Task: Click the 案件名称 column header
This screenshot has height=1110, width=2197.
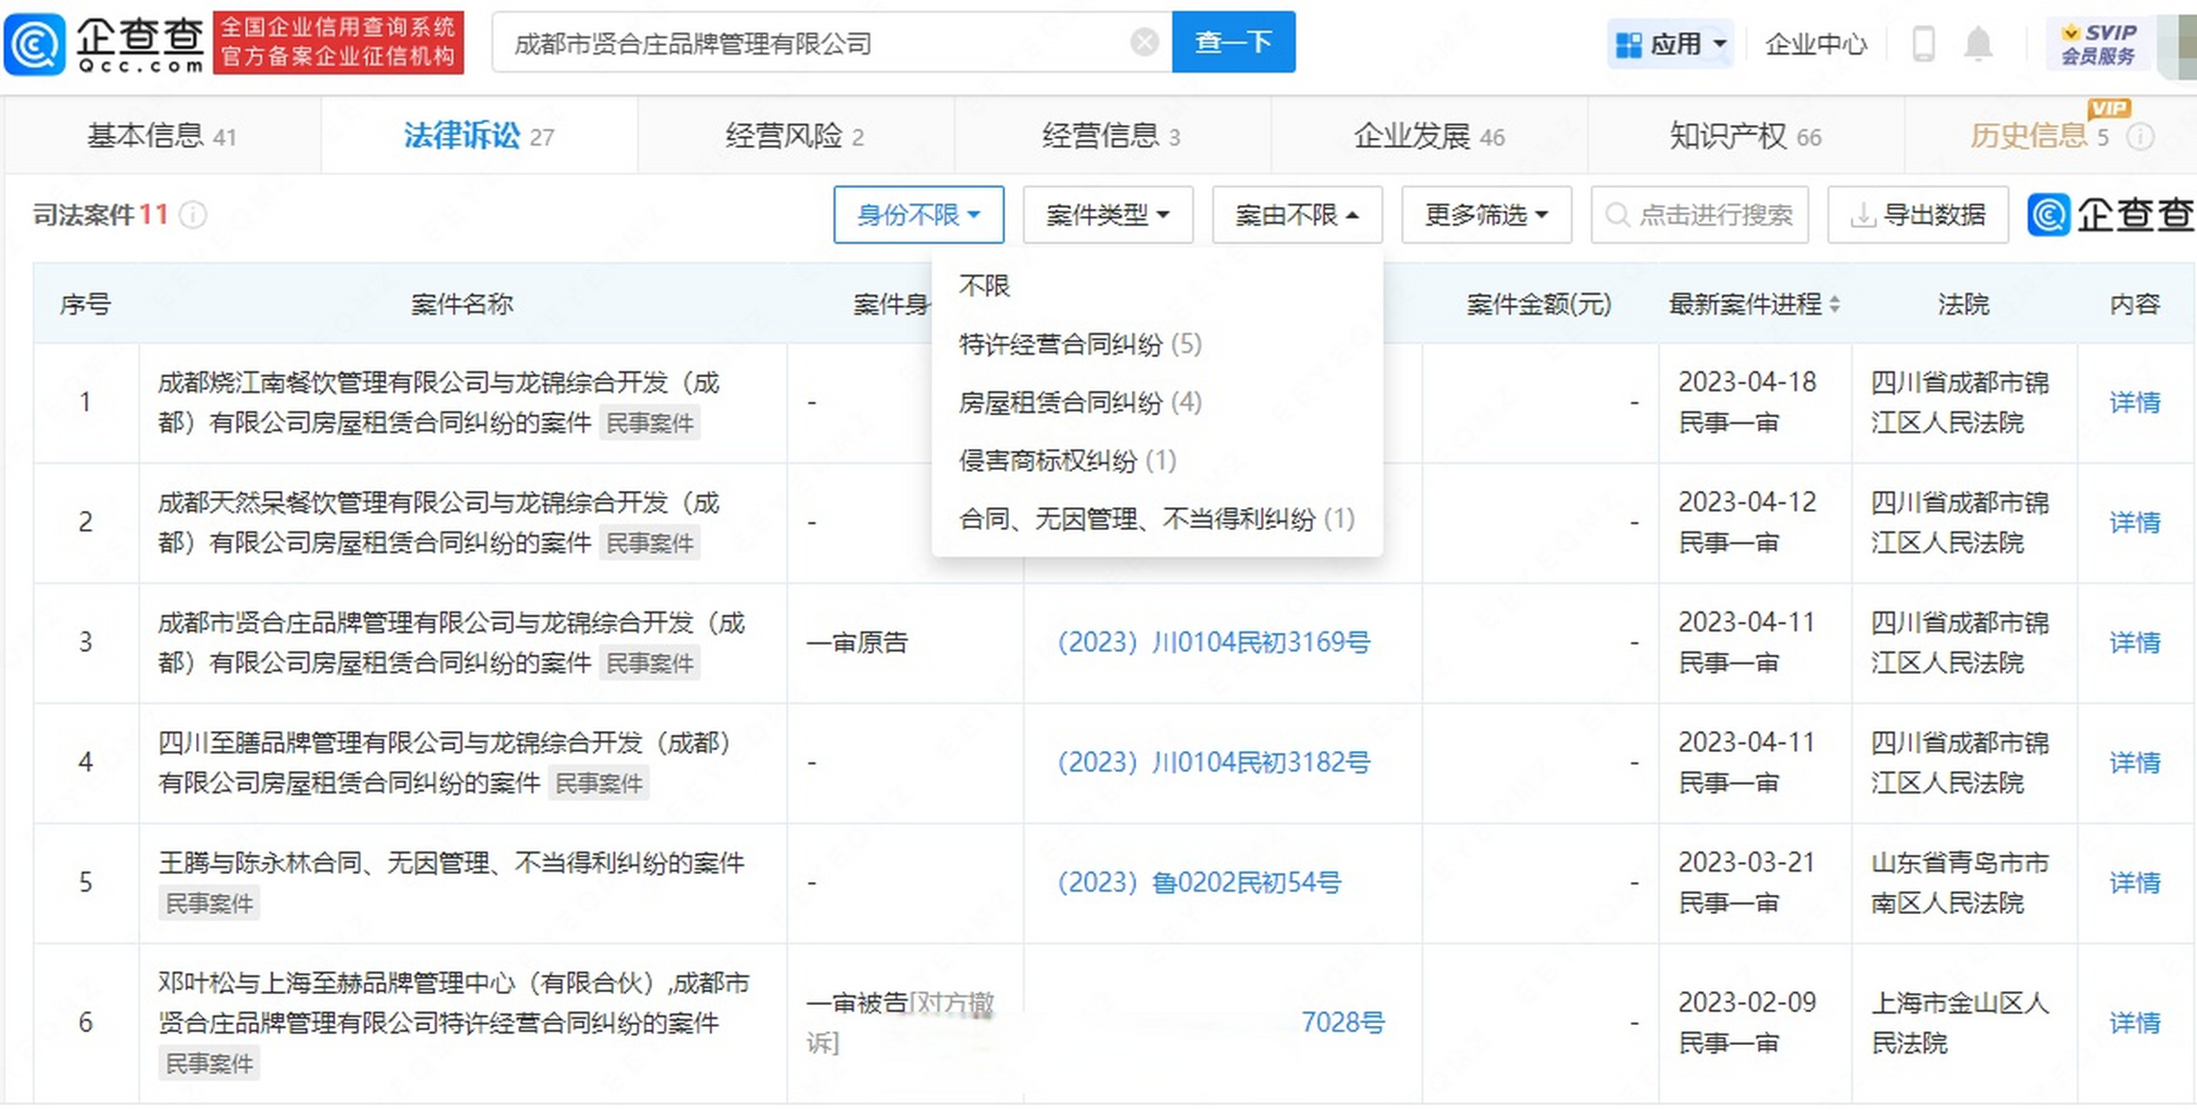Action: pyautogui.click(x=462, y=304)
